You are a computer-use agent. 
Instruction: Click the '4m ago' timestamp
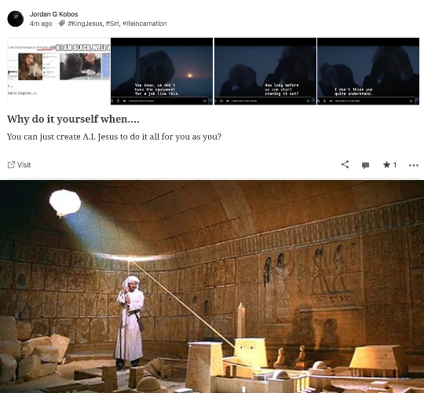41,24
